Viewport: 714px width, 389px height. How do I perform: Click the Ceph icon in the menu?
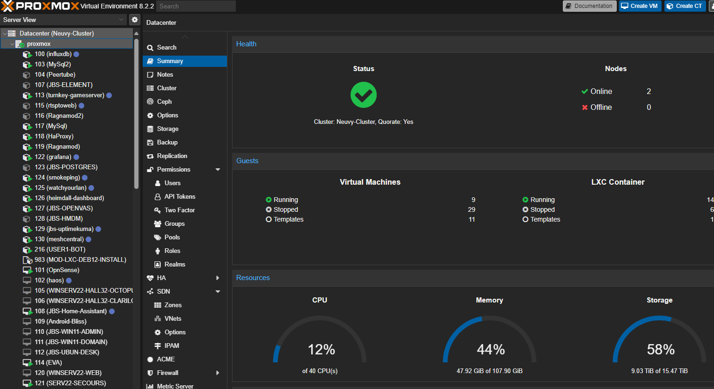pos(150,101)
